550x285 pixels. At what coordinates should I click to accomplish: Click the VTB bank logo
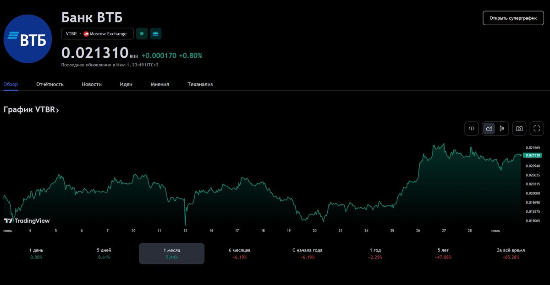(27, 39)
